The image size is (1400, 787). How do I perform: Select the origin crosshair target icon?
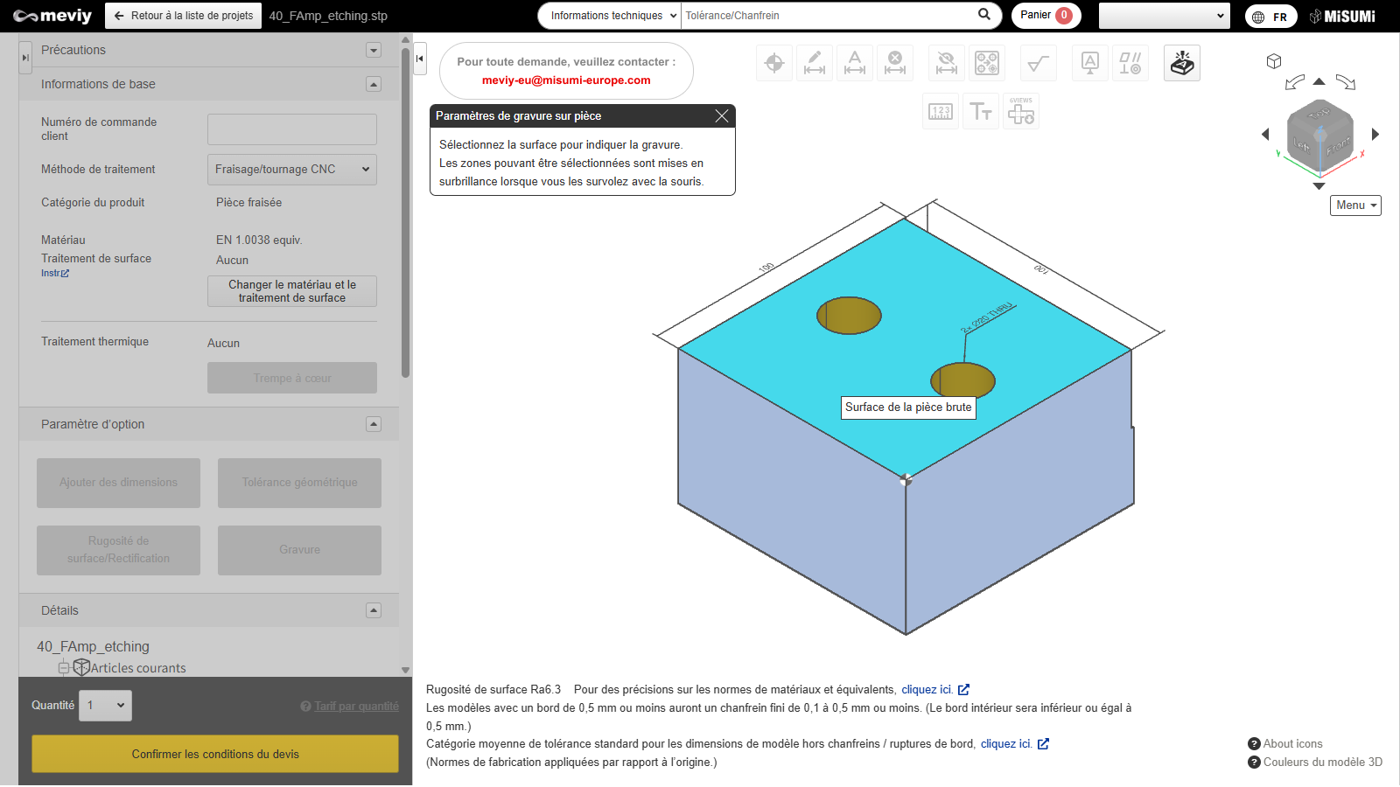774,63
